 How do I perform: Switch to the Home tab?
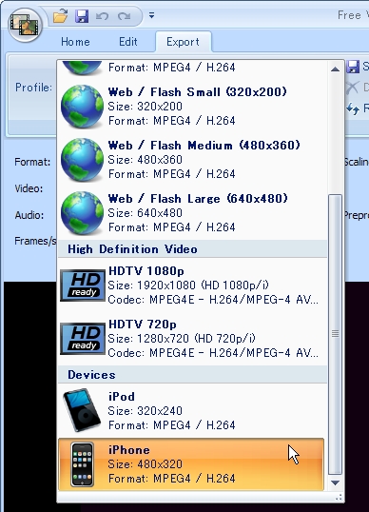tap(75, 42)
